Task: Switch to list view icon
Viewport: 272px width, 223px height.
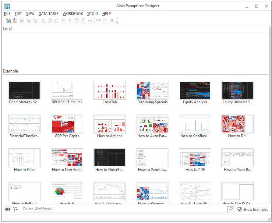Action: [16, 209]
